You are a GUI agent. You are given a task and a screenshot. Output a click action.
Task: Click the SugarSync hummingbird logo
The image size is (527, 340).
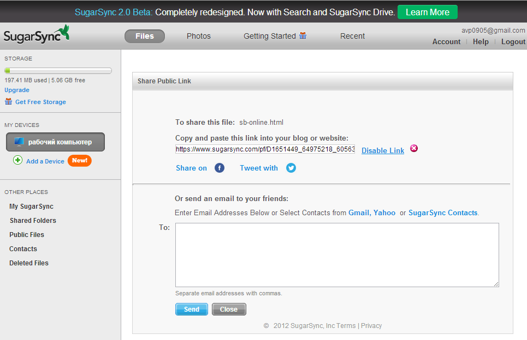pyautogui.click(x=37, y=35)
